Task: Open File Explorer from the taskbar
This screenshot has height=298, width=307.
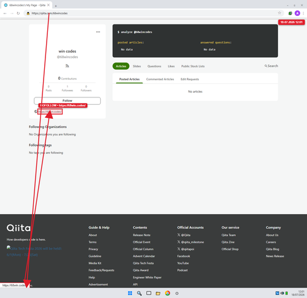Action: [158, 293]
